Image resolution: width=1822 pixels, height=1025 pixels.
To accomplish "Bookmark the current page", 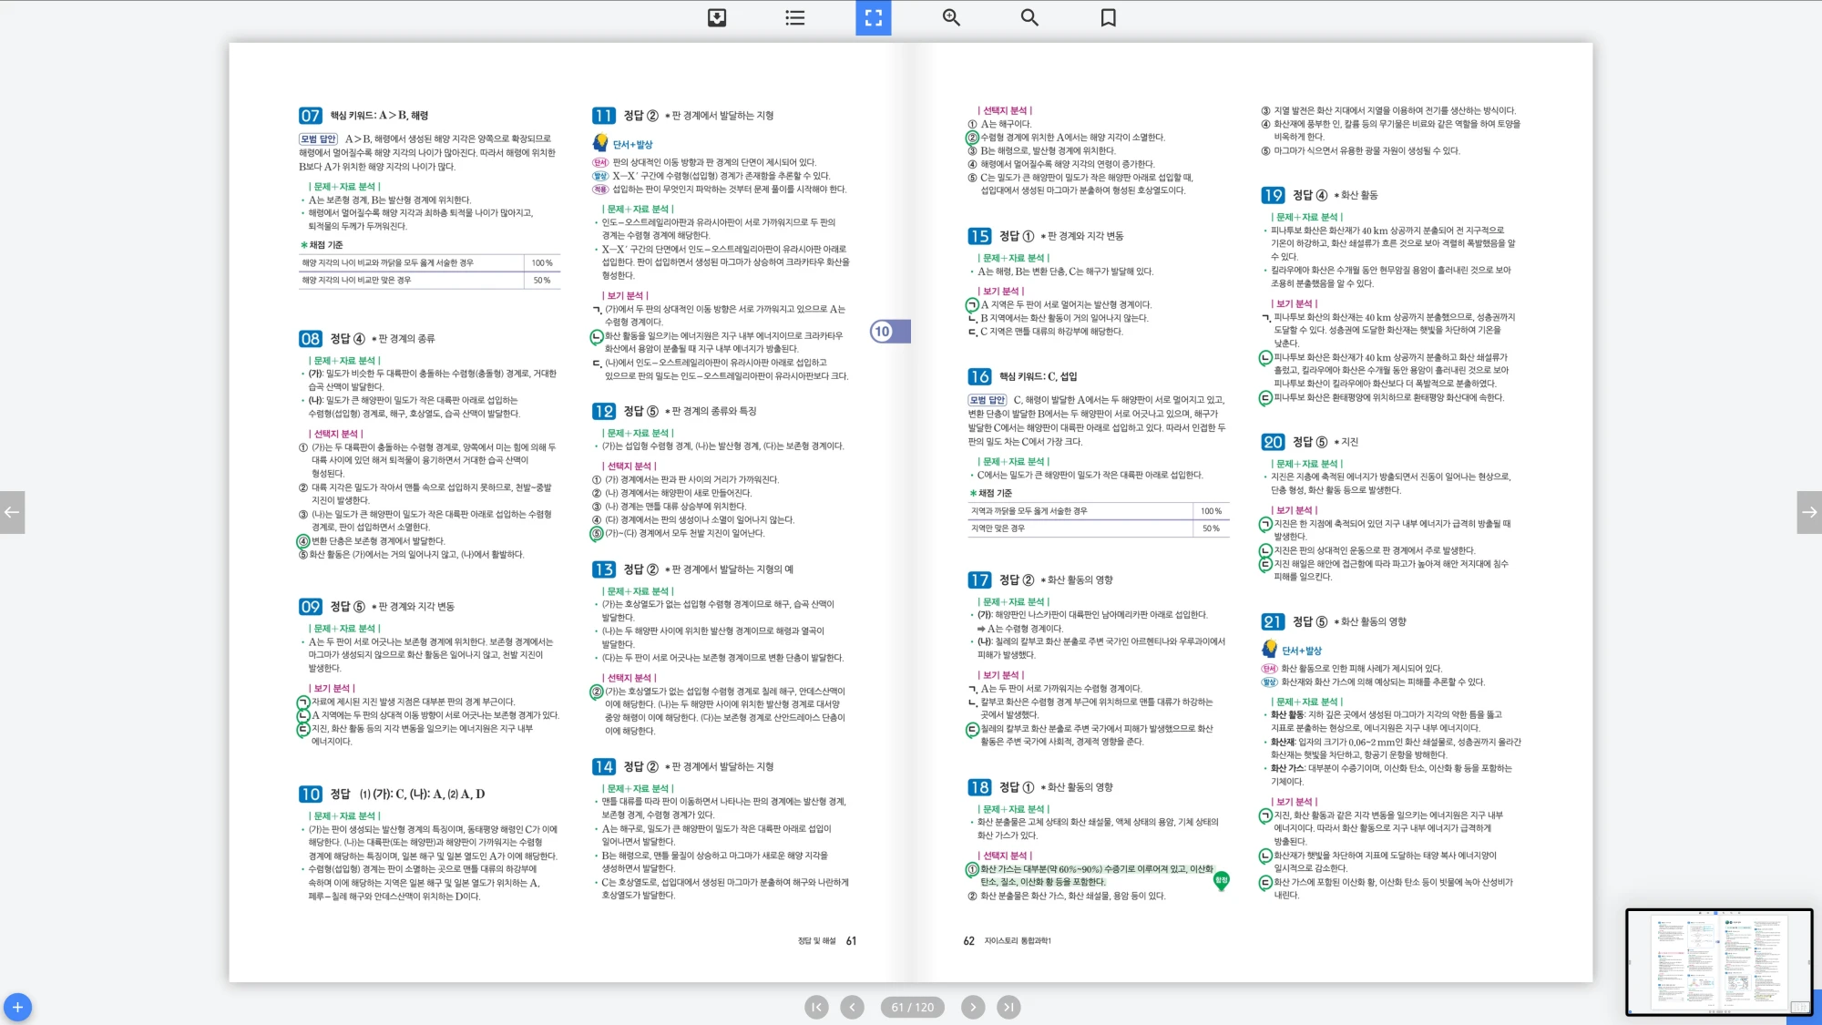I will tap(1108, 17).
